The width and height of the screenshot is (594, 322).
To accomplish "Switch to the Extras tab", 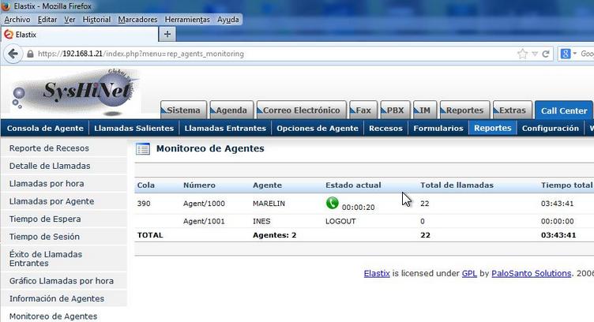I will point(512,110).
